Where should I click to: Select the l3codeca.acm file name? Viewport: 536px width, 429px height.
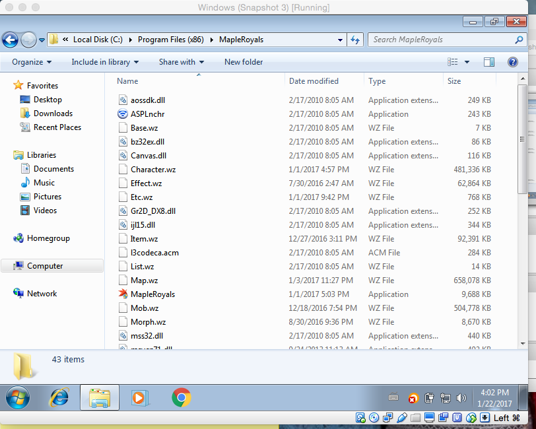[154, 253]
